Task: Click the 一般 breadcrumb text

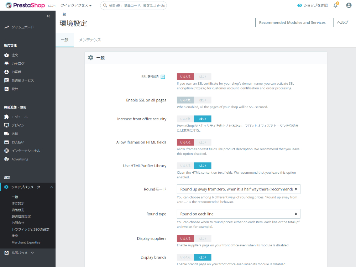Action: 63,14
